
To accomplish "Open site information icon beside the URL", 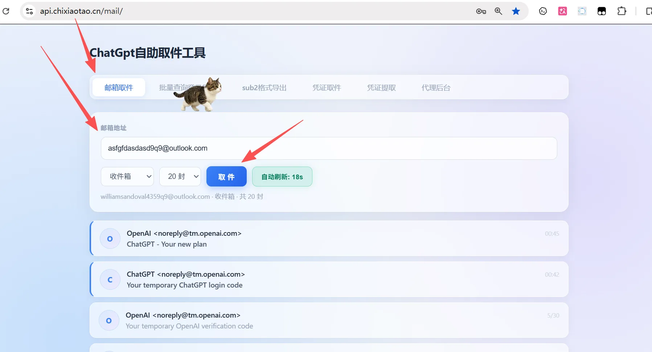I will (29, 11).
